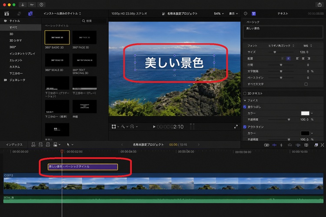The width and height of the screenshot is (326, 217).
Task: Open the clip appearance filmstrip icon
Action: 306,145
